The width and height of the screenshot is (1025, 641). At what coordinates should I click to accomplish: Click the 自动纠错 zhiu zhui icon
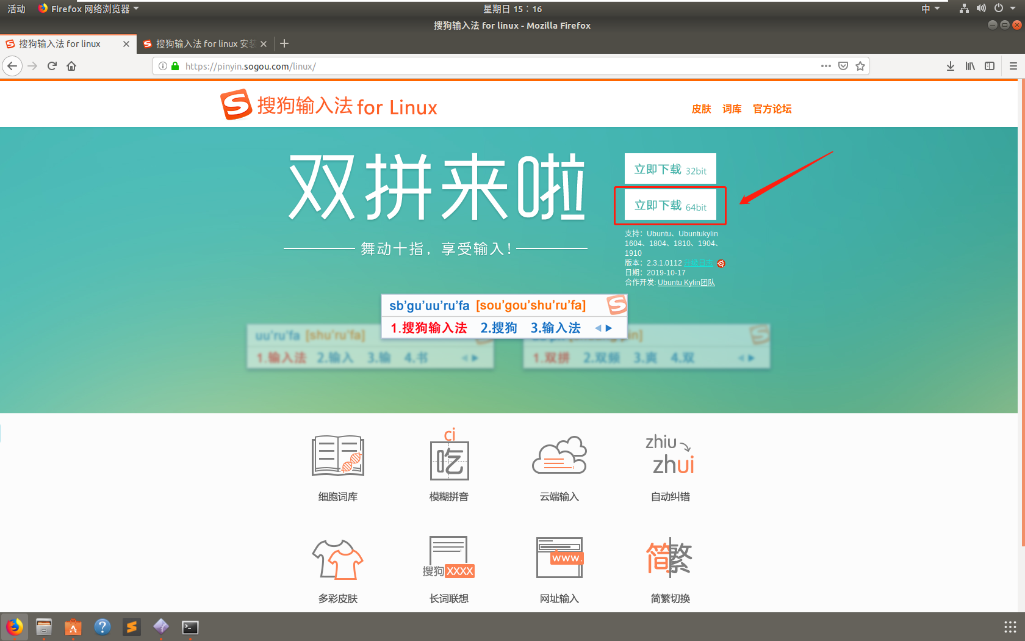(670, 454)
